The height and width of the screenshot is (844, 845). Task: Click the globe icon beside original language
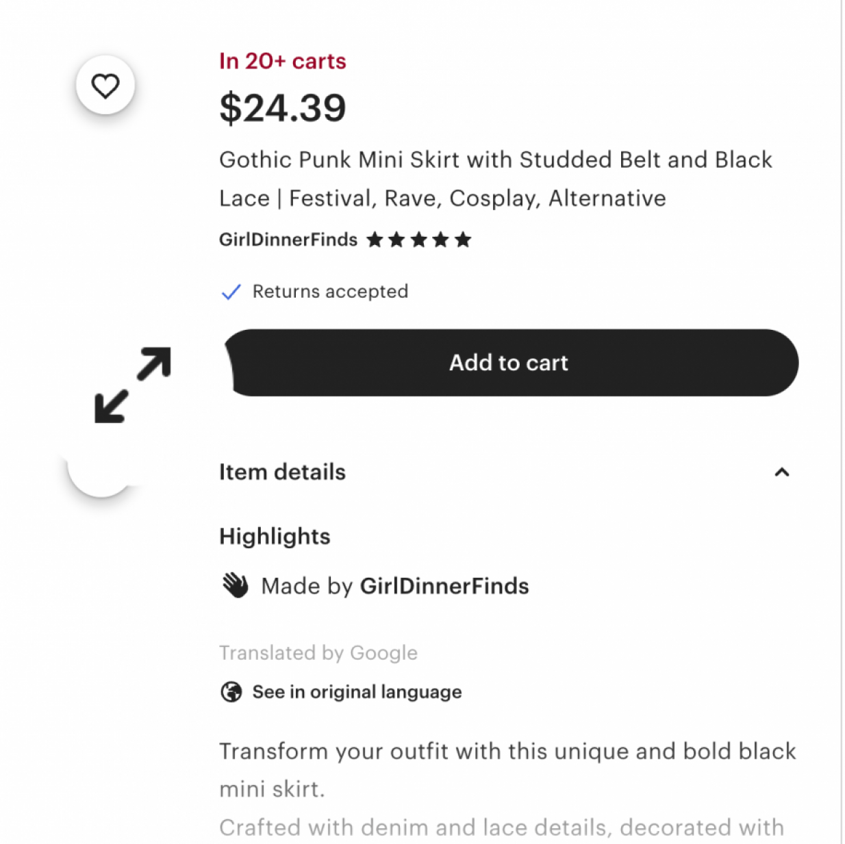pos(231,692)
